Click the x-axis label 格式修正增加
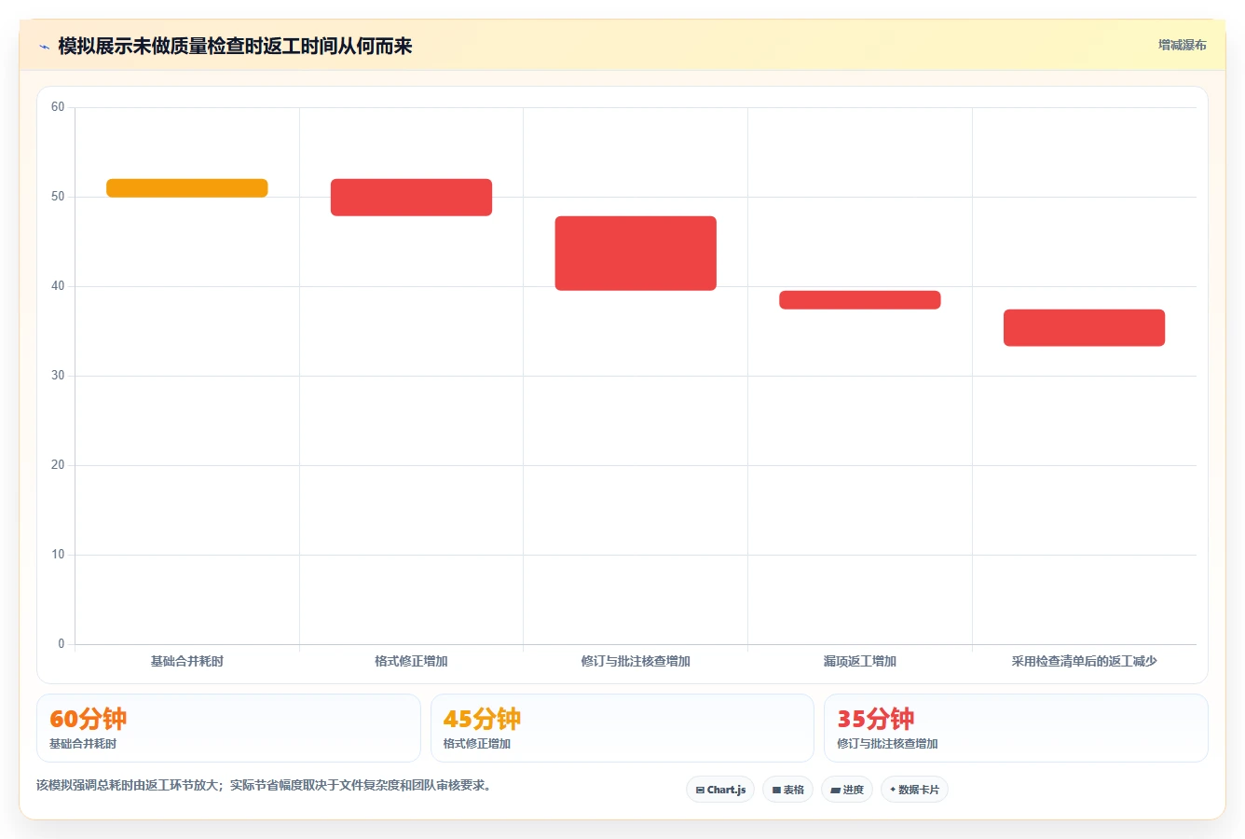The image size is (1245, 839). (411, 661)
